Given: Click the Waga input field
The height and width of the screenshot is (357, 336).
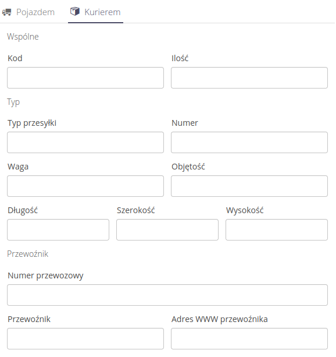Looking at the screenshot, I should click(85, 186).
